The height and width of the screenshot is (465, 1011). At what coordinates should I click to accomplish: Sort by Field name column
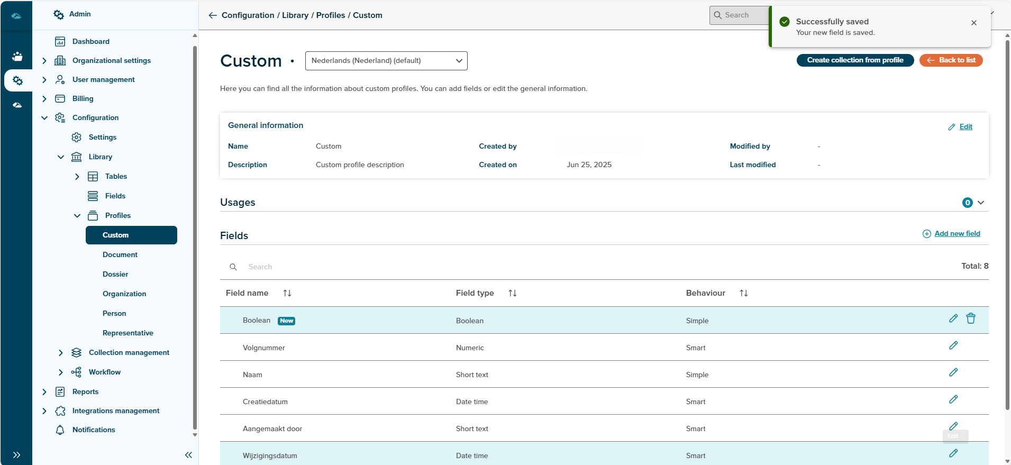[x=287, y=293]
